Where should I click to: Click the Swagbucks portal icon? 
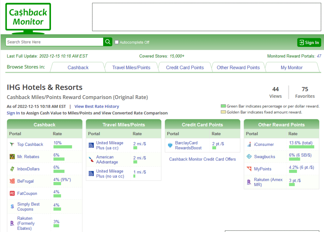(249, 157)
